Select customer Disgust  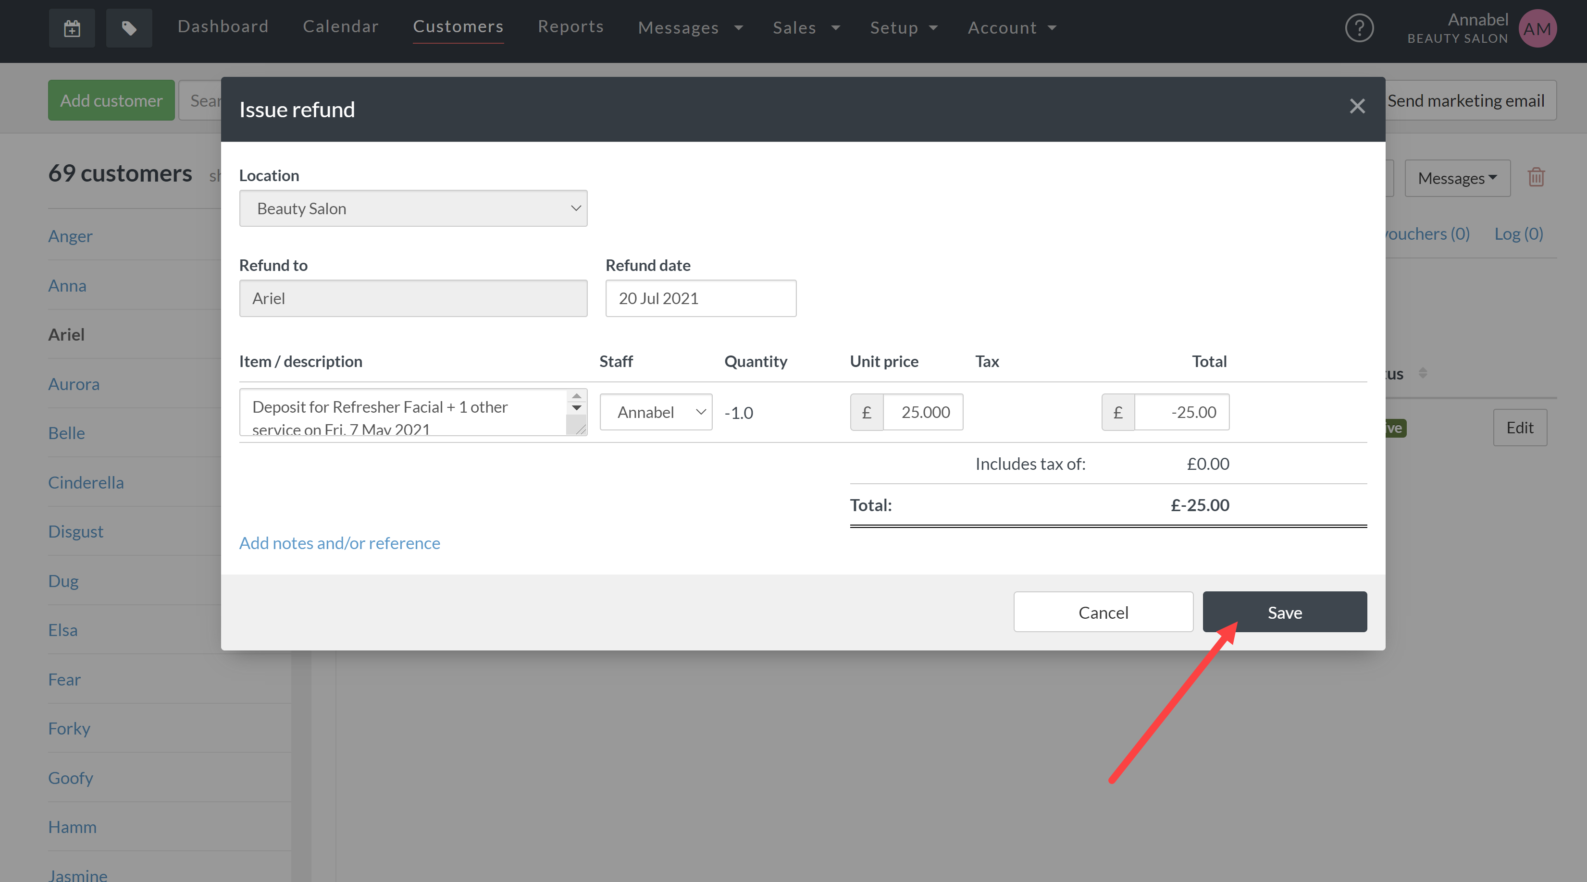click(75, 531)
